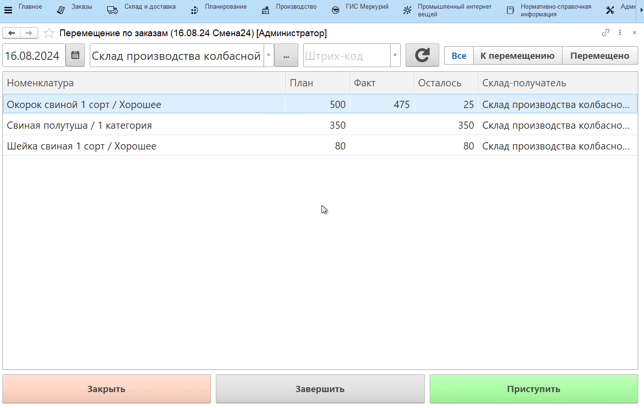Click the back navigation arrow
644x408 pixels.
pyautogui.click(x=12, y=33)
